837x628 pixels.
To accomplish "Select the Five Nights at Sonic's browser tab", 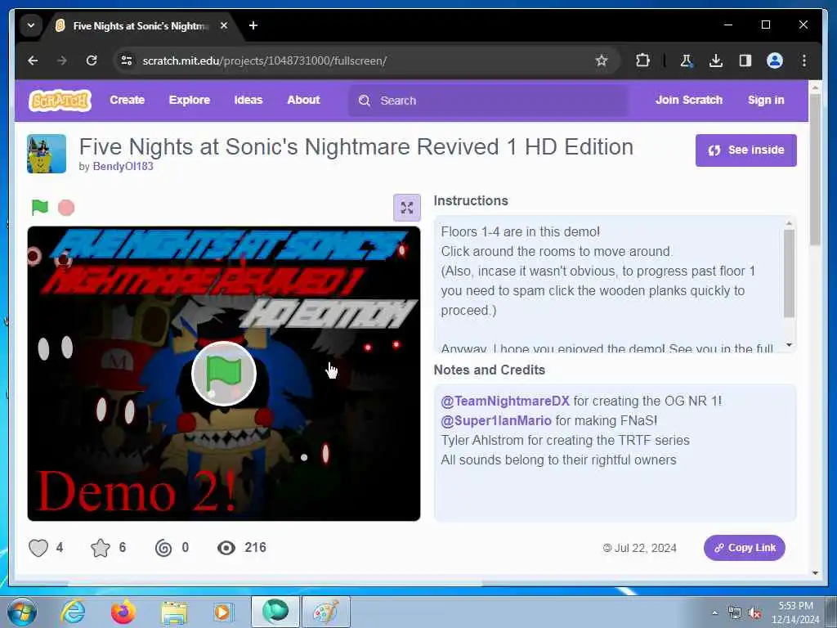I will pyautogui.click(x=141, y=25).
